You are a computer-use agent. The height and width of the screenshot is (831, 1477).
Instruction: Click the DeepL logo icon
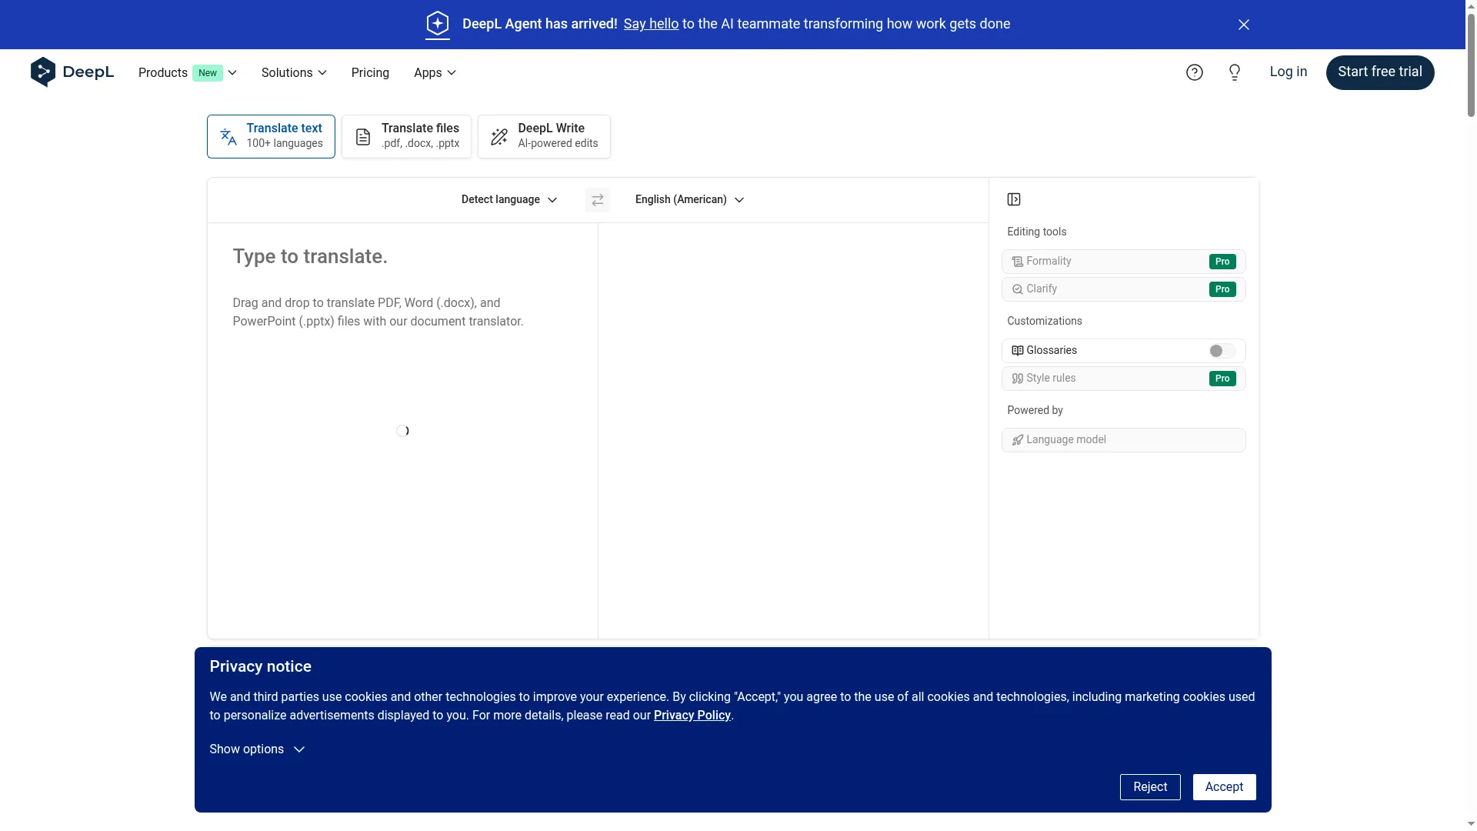pyautogui.click(x=43, y=72)
